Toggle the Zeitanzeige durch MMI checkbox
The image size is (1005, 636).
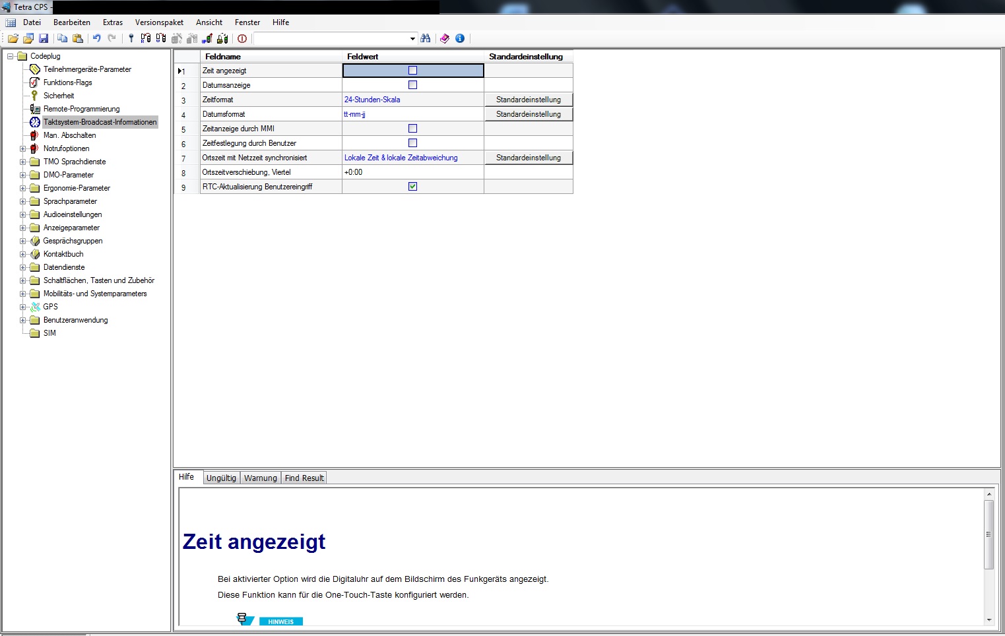(x=412, y=129)
